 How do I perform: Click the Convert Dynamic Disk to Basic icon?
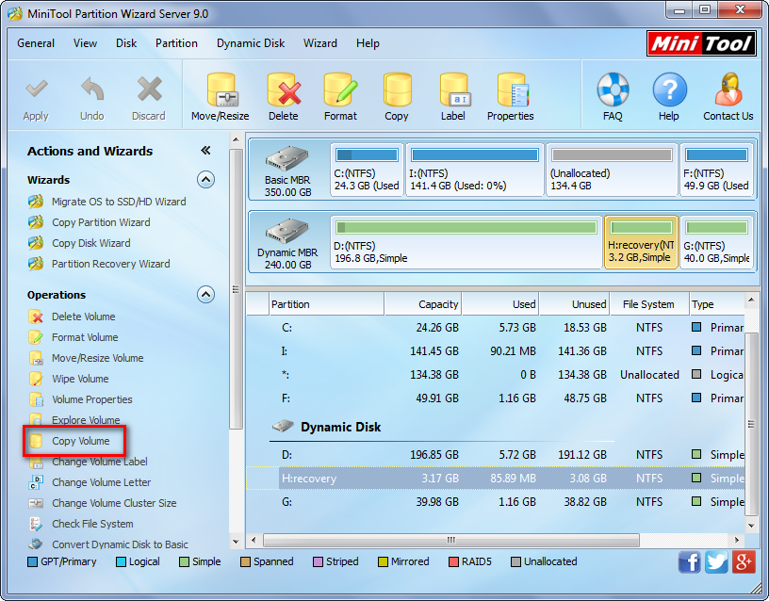36,544
